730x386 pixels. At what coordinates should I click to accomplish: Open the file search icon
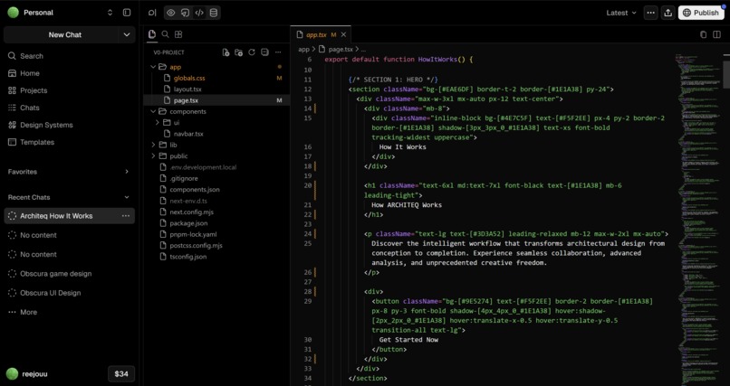click(x=165, y=34)
